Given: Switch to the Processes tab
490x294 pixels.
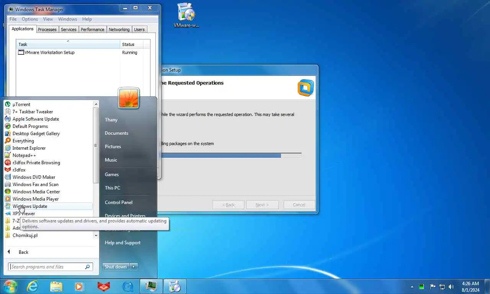Looking at the screenshot, I should point(47,29).
